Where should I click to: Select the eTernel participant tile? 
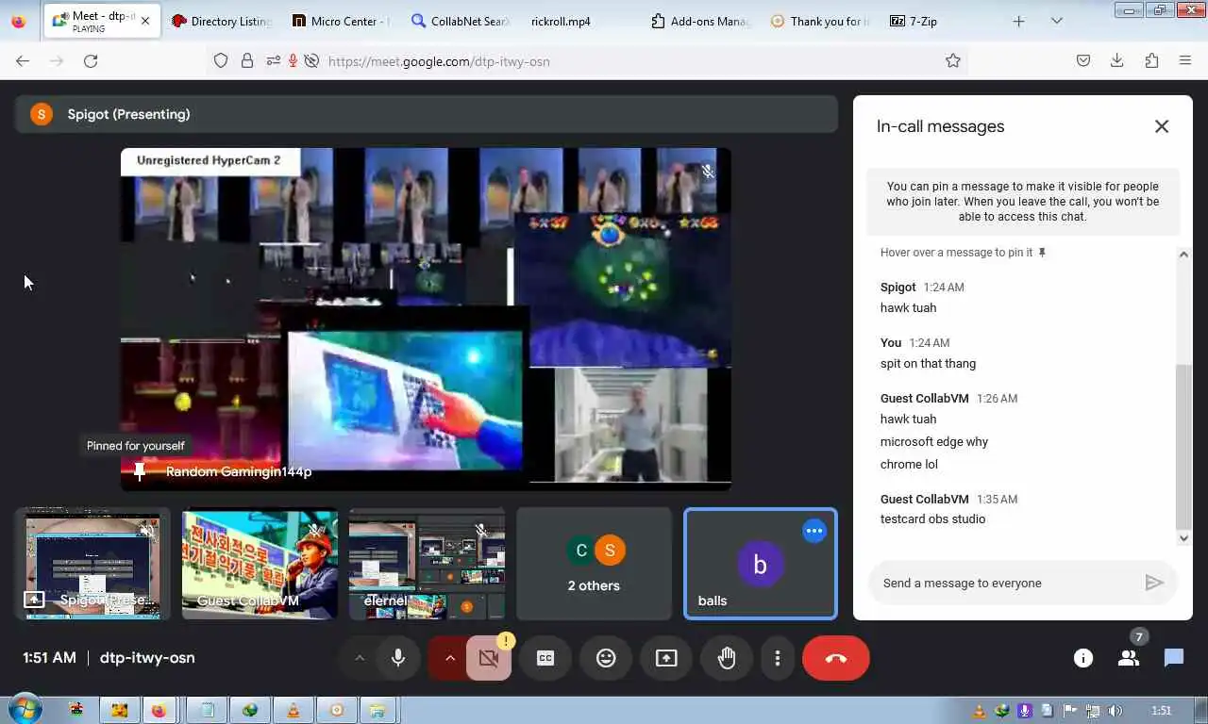click(427, 564)
